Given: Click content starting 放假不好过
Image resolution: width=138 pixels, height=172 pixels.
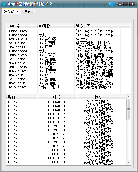Looking at the screenshot, I should point(96,43).
